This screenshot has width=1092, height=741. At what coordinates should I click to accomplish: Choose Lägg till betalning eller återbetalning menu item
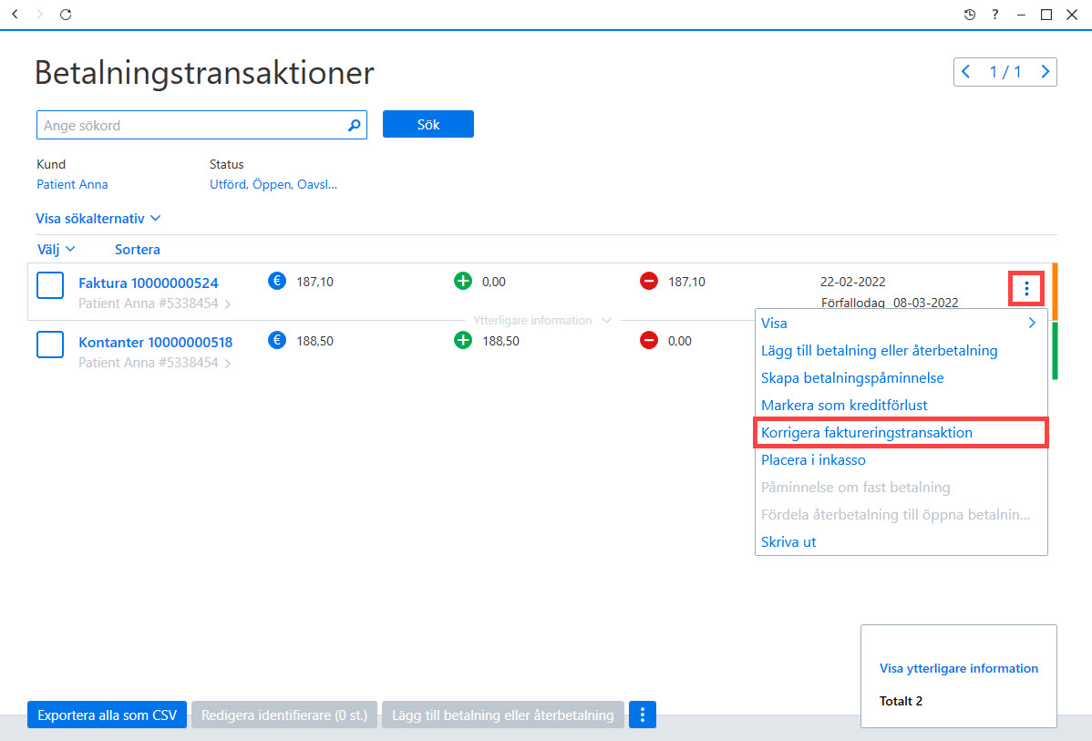tap(879, 350)
